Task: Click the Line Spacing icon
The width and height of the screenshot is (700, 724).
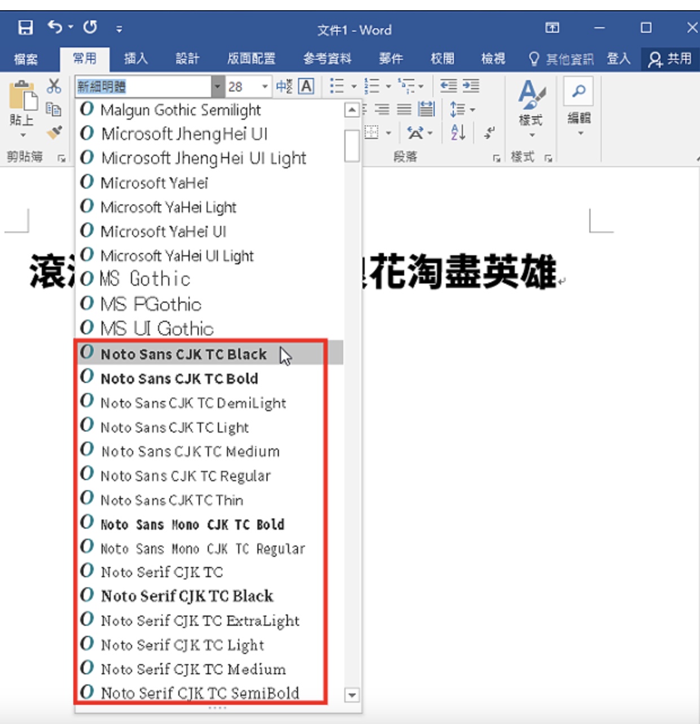Action: [457, 109]
